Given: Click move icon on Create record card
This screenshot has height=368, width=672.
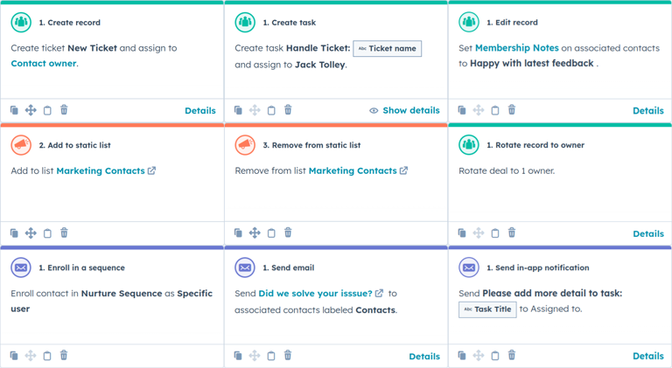Looking at the screenshot, I should pos(31,110).
